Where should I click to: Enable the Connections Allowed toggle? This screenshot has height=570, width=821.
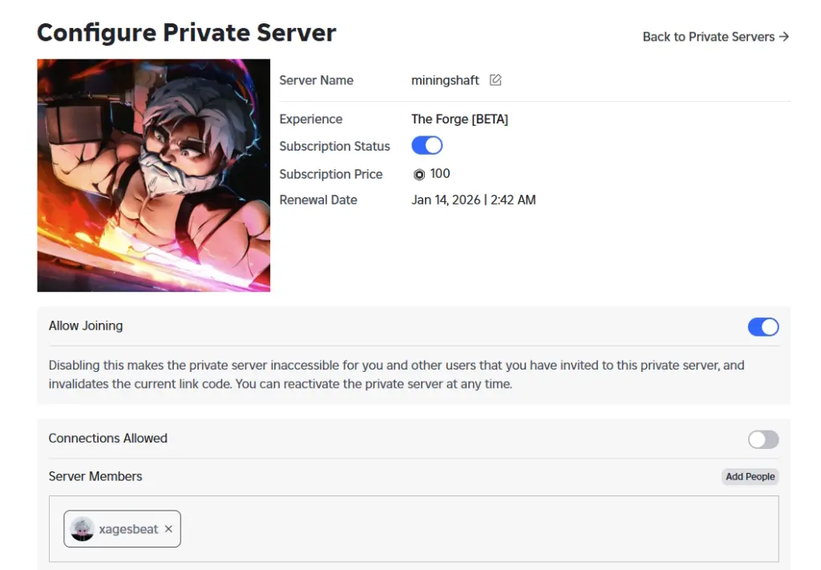click(762, 439)
